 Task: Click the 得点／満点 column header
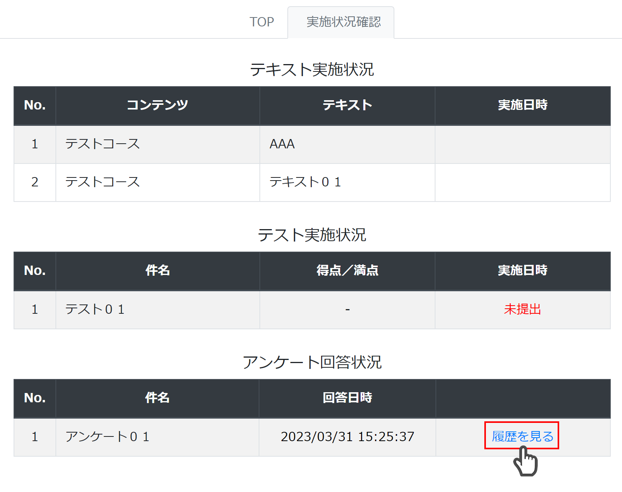[347, 271]
